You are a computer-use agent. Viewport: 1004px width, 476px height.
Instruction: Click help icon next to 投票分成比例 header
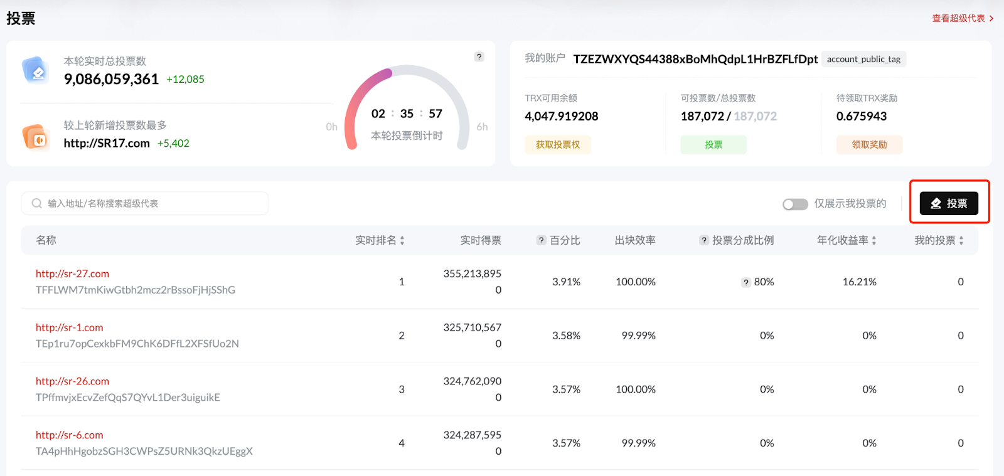[704, 240]
